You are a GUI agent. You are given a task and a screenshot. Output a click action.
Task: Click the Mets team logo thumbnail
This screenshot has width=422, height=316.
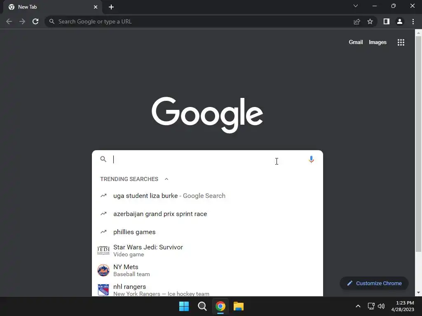[x=103, y=270]
